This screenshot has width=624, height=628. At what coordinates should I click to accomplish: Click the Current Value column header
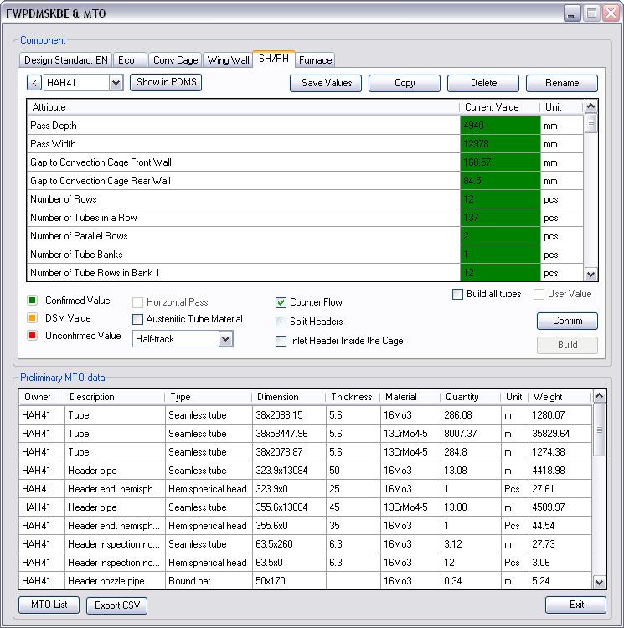499,107
